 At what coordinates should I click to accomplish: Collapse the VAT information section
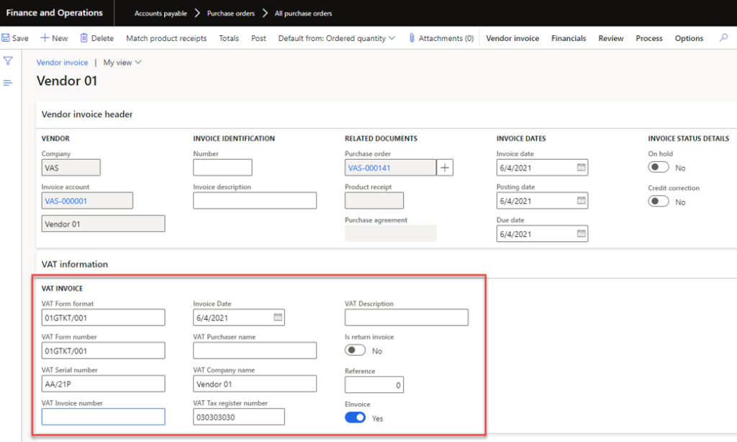pyautogui.click(x=75, y=264)
